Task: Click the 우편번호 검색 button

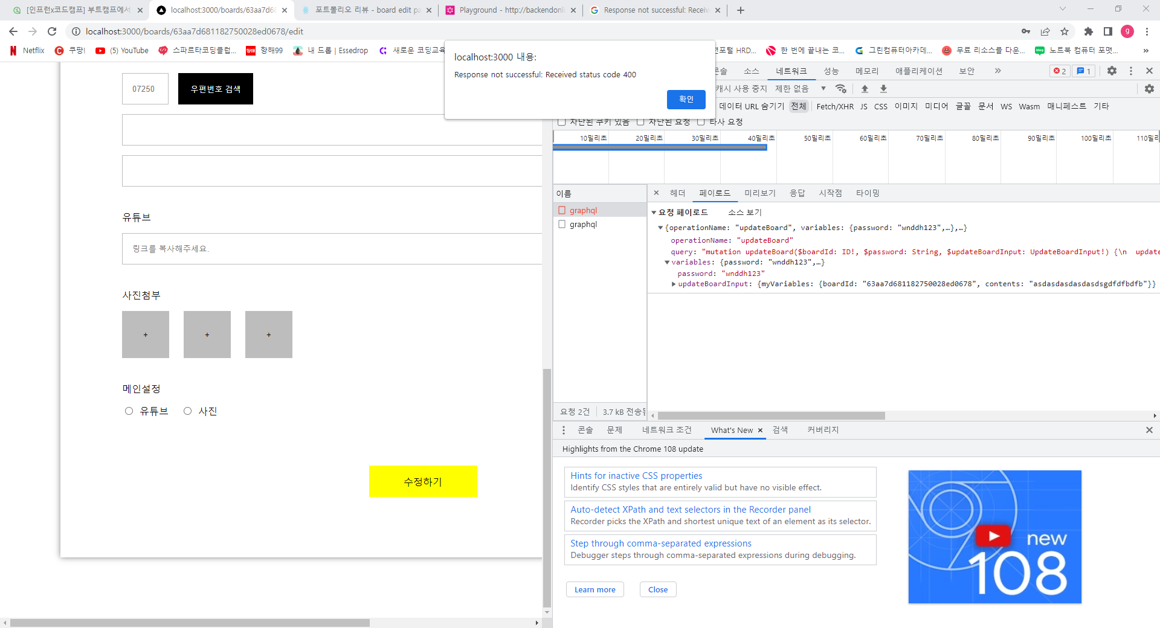Action: [x=216, y=89]
